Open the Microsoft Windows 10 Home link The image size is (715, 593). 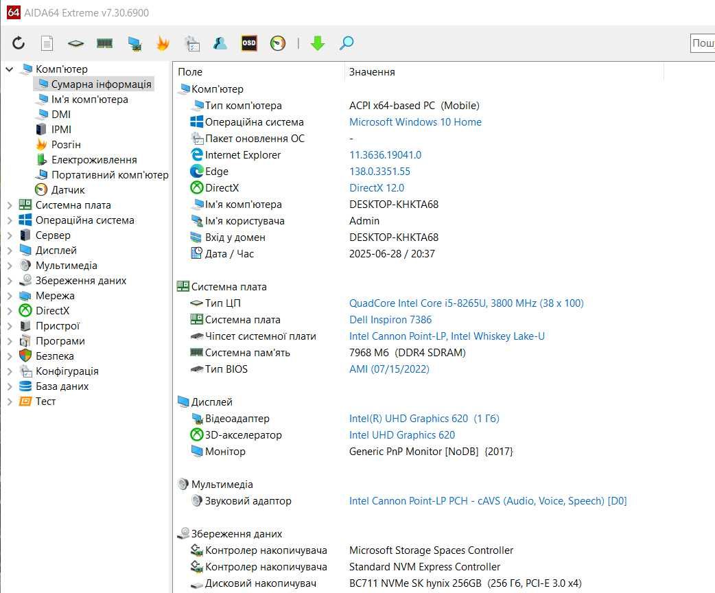coord(415,121)
